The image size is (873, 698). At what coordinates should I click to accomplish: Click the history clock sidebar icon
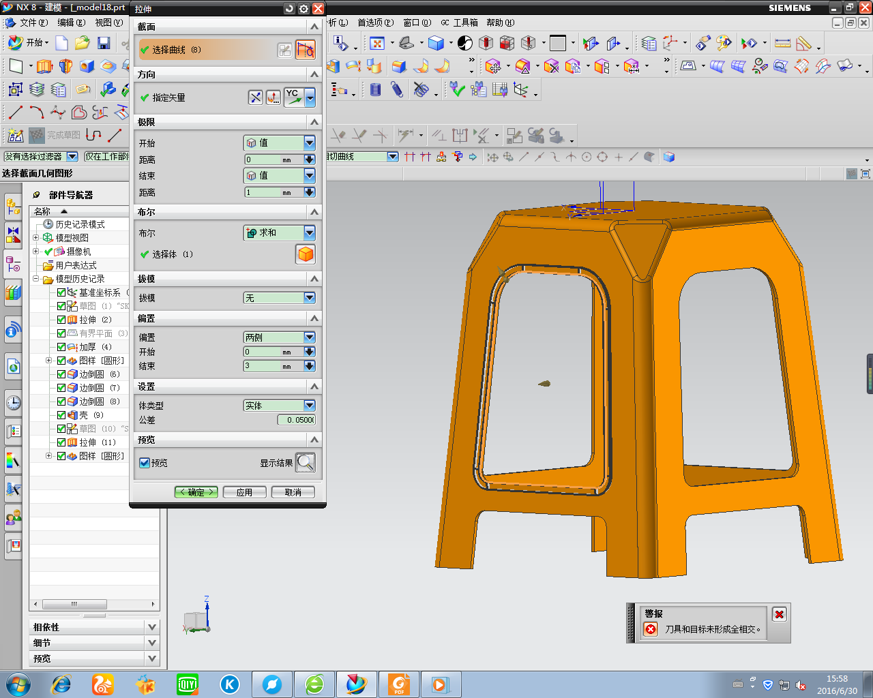pyautogui.click(x=13, y=402)
